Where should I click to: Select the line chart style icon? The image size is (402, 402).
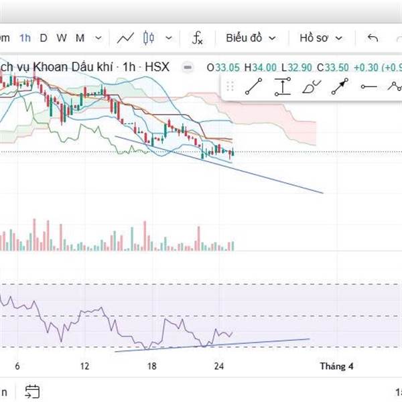coord(125,38)
